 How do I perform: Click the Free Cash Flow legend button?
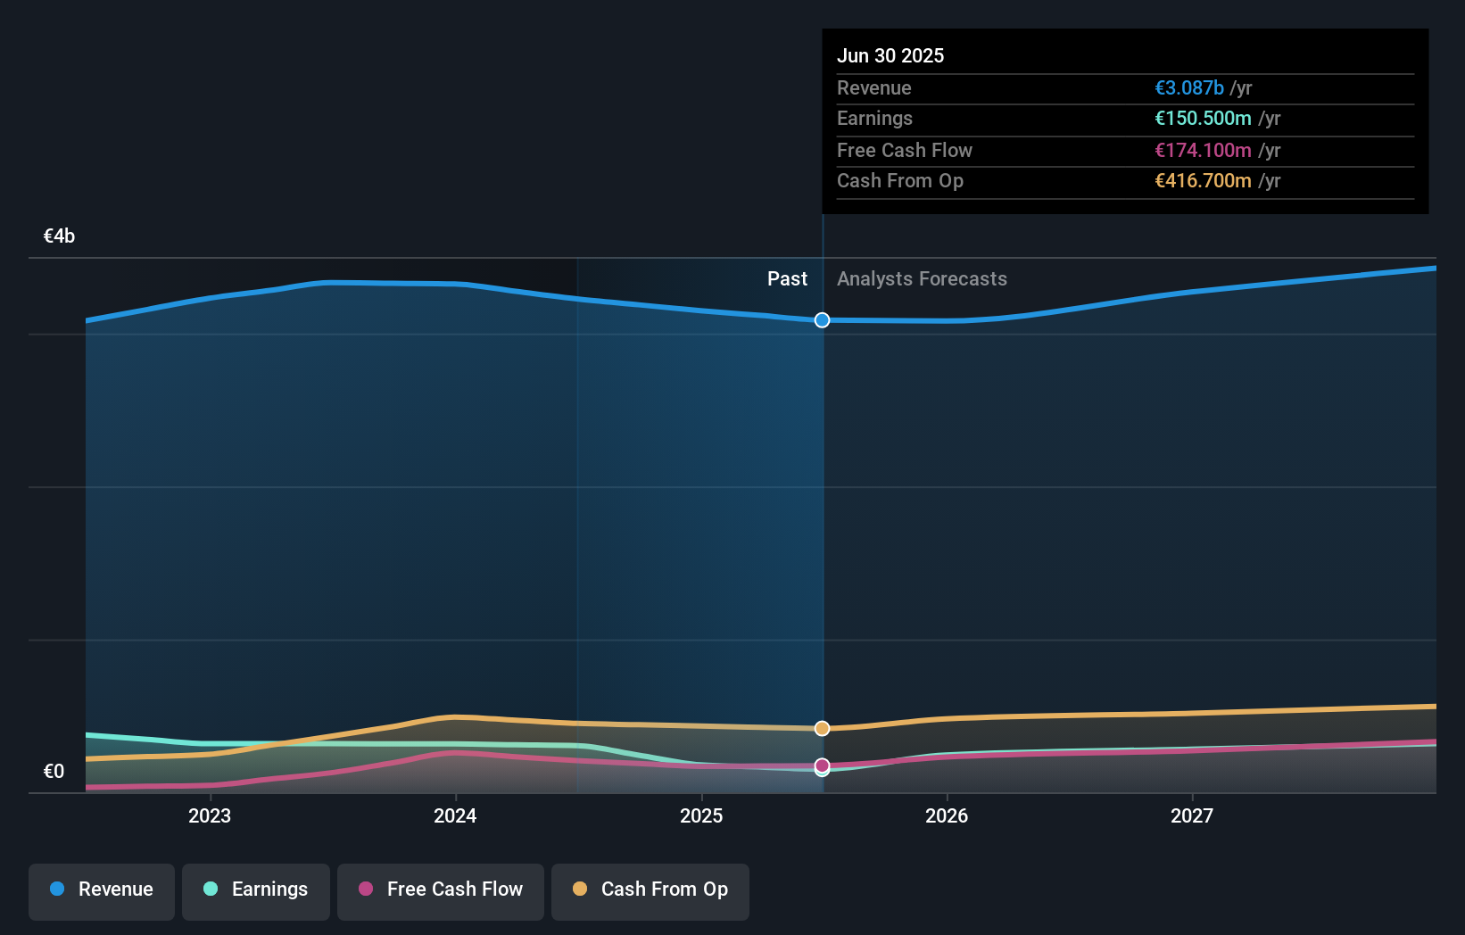(440, 891)
